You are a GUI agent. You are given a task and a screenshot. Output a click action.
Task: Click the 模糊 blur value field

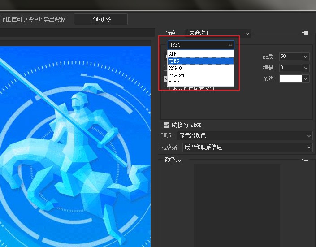290,68
